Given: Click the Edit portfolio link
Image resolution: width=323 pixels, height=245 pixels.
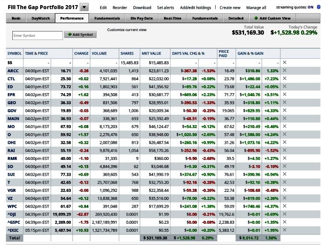Looking at the screenshot, I should point(103,8).
